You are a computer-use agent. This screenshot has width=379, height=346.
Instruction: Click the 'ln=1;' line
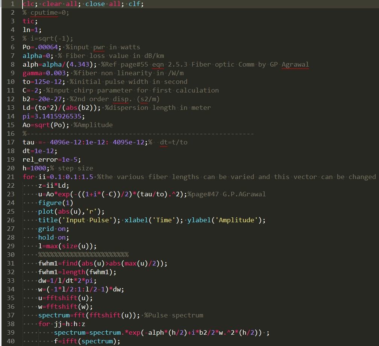tap(32, 30)
